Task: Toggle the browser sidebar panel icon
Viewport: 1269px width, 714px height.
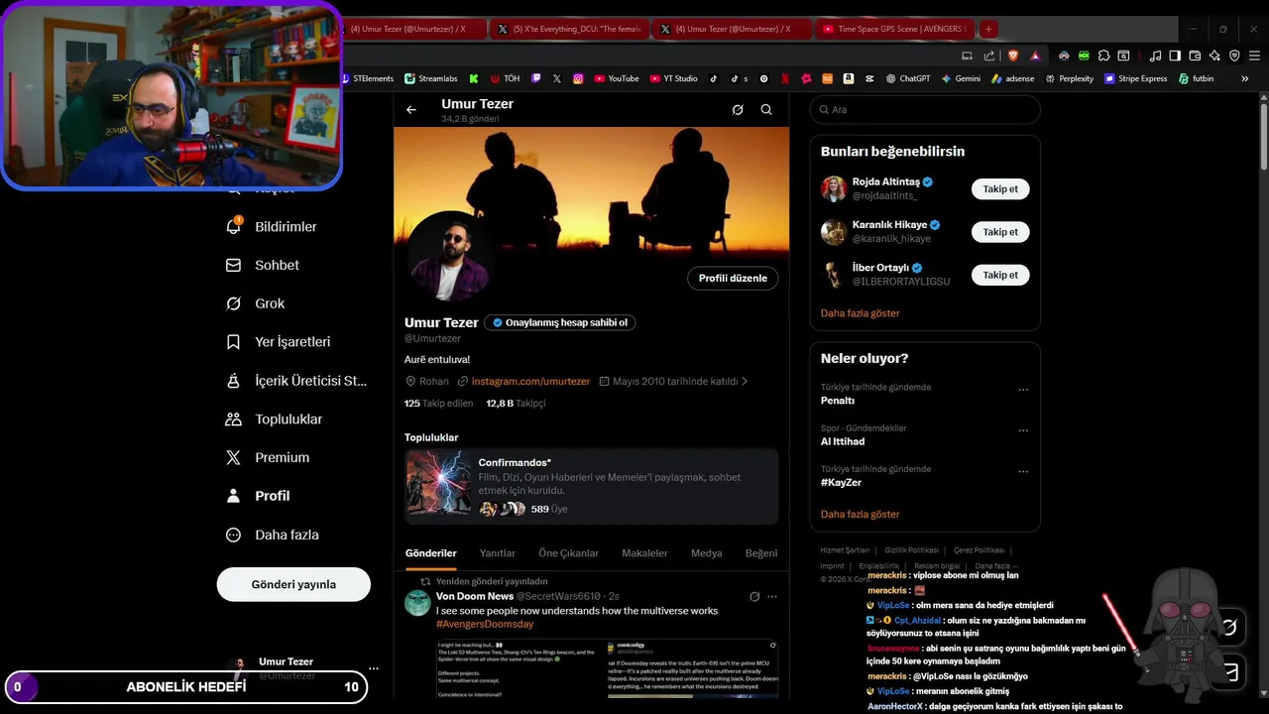Action: 1175,56
